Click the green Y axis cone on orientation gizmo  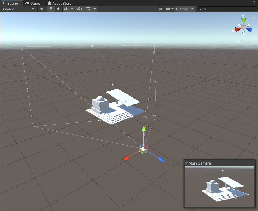tap(244, 20)
